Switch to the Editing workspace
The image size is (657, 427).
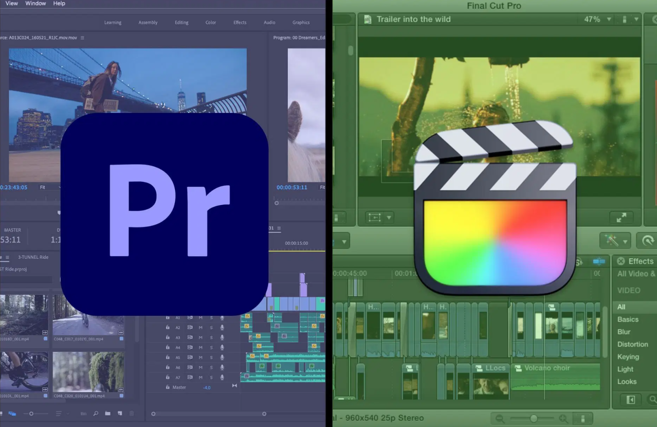point(181,23)
